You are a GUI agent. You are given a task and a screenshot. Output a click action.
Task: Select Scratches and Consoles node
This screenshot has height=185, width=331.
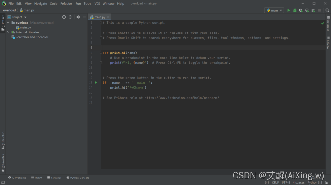tap(32, 37)
